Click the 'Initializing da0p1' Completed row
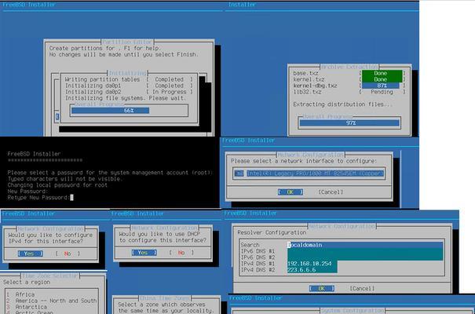The image size is (475, 314). click(x=129, y=86)
